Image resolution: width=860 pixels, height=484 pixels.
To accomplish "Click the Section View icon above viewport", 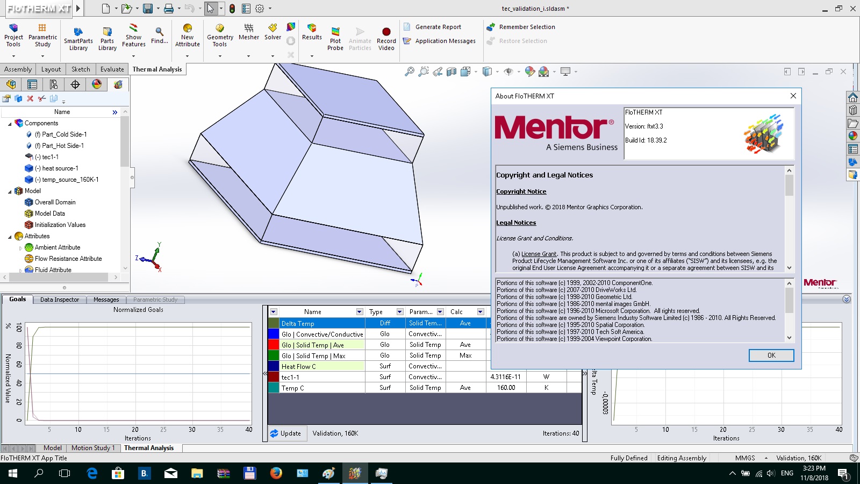I will pos(451,72).
